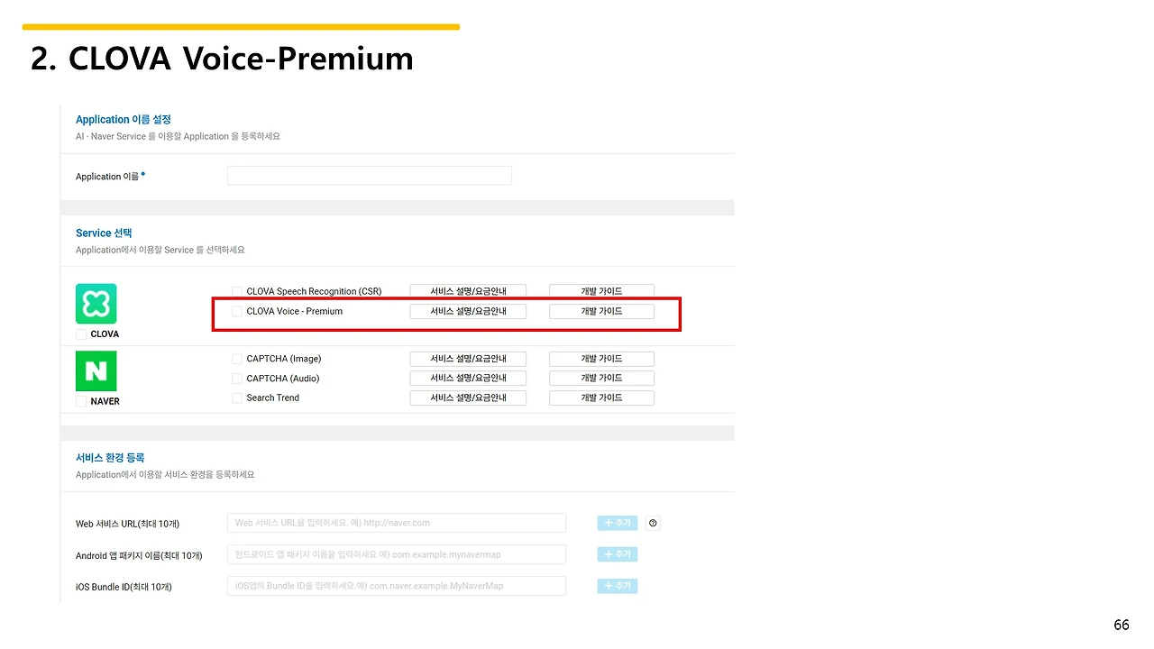This screenshot has height=649, width=1154.
Task: Check the CAPTCHA (Audio) service
Action: pos(237,379)
